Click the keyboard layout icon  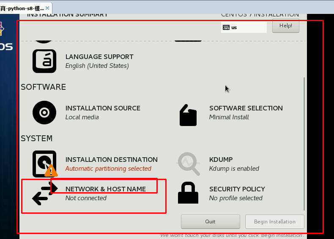tap(226, 27)
